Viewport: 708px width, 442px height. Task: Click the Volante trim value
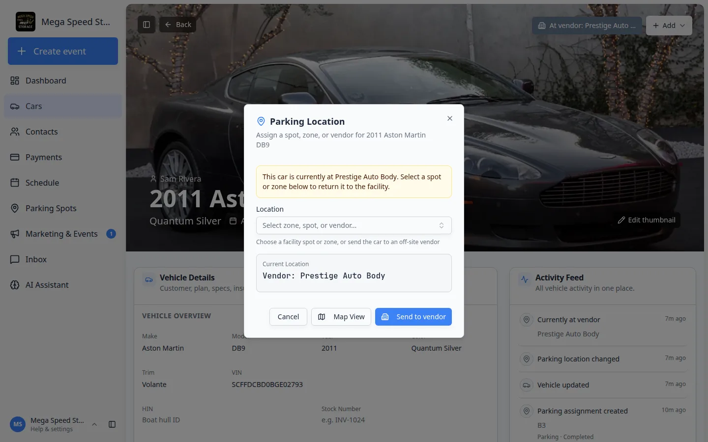point(154,385)
